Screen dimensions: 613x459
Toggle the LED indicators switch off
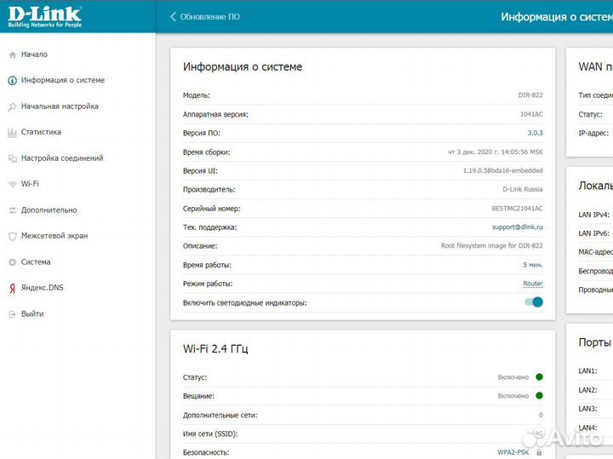pos(534,302)
